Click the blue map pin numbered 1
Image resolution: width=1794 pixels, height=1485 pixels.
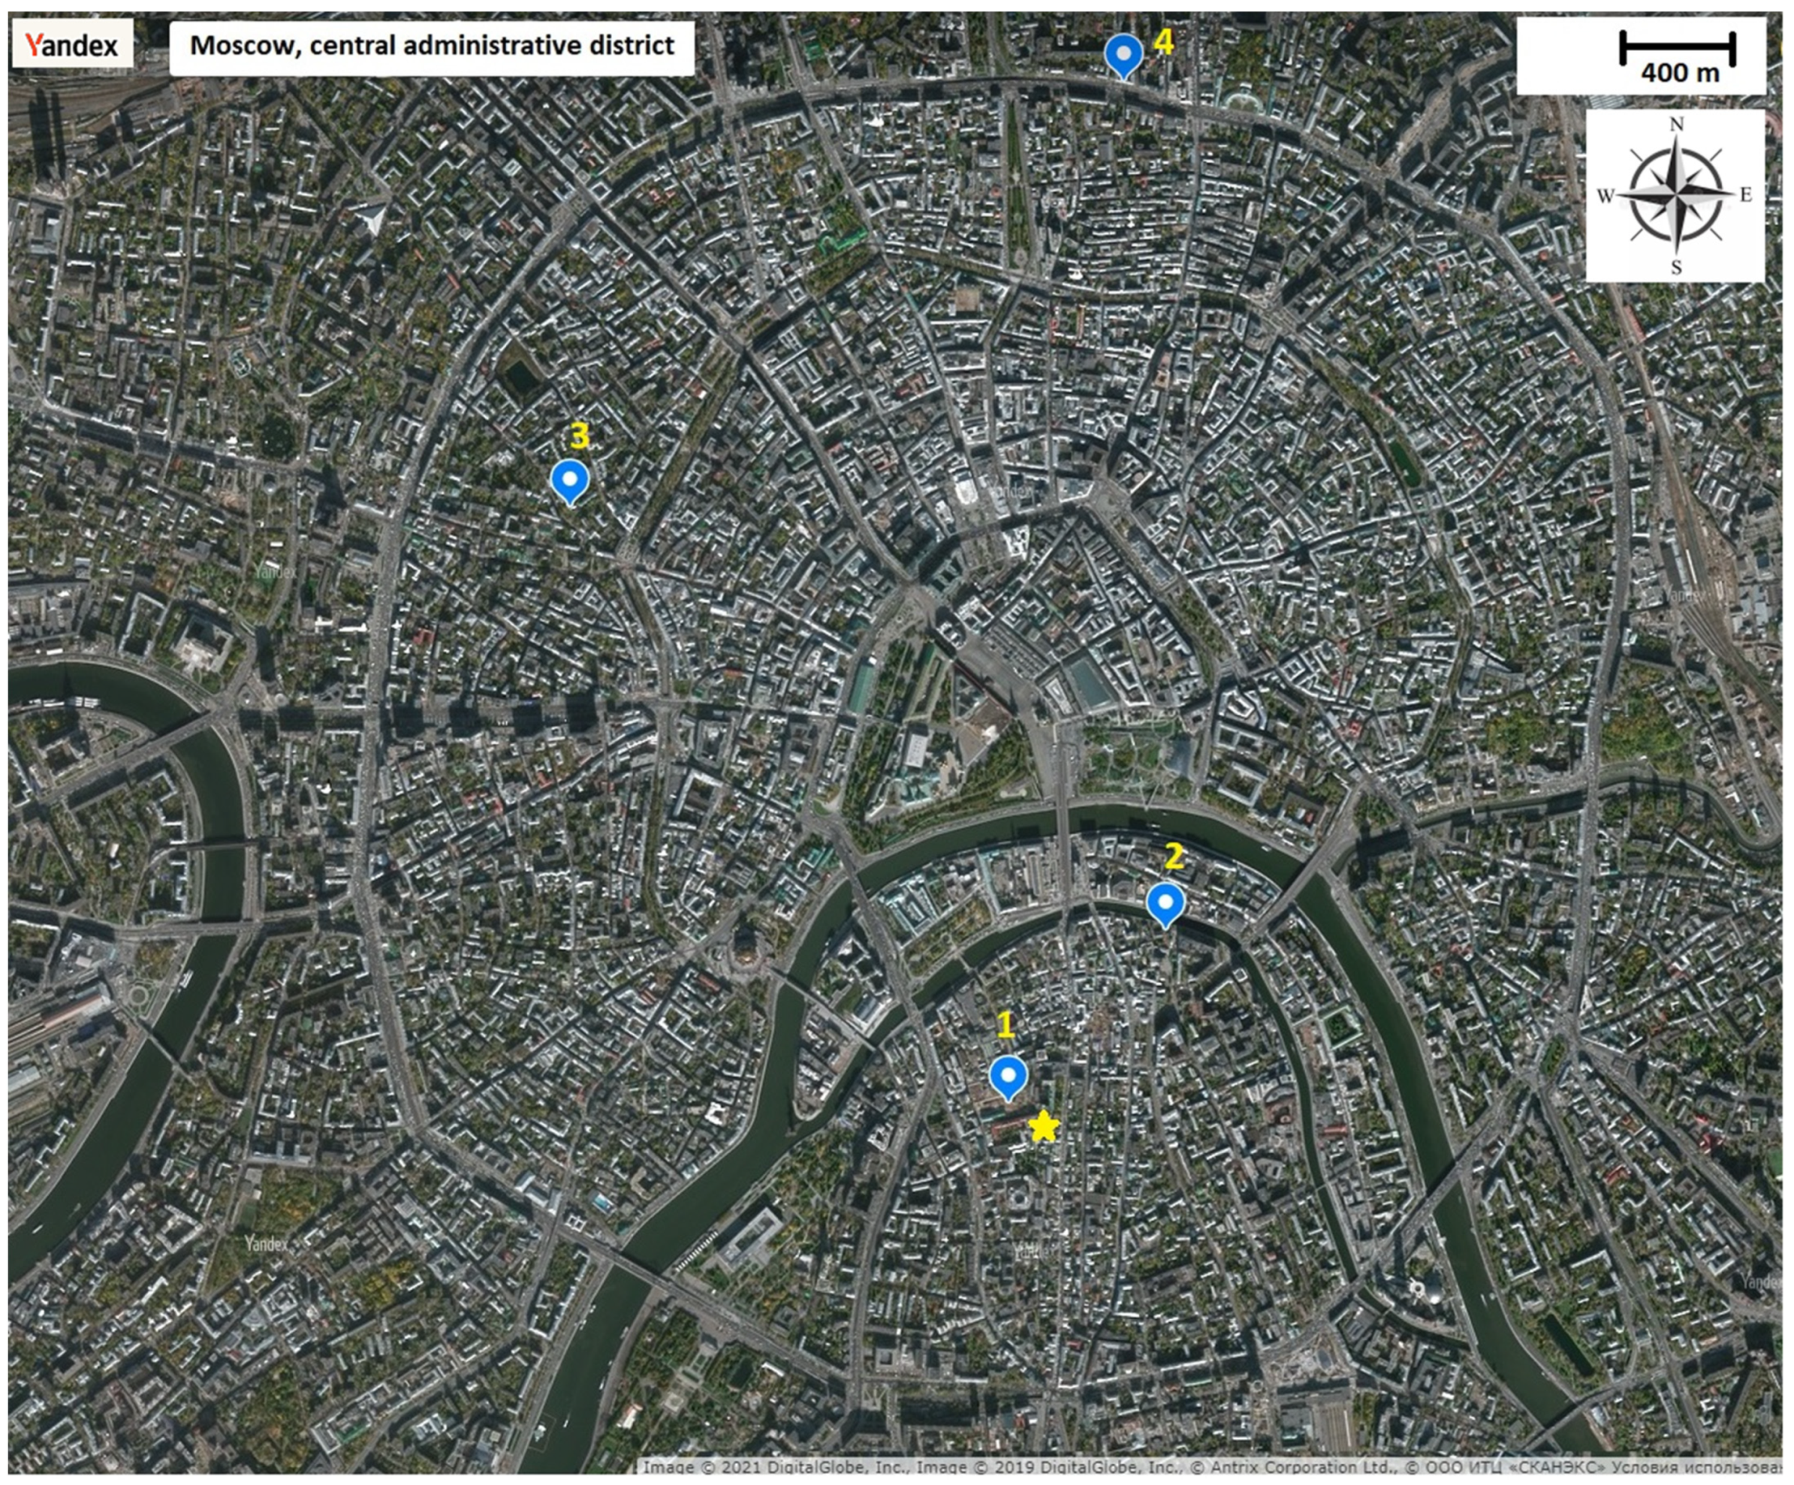(1008, 1075)
